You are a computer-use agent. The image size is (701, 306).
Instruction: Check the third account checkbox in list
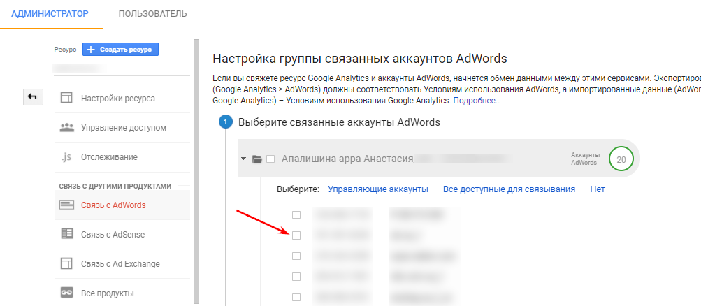pos(296,256)
